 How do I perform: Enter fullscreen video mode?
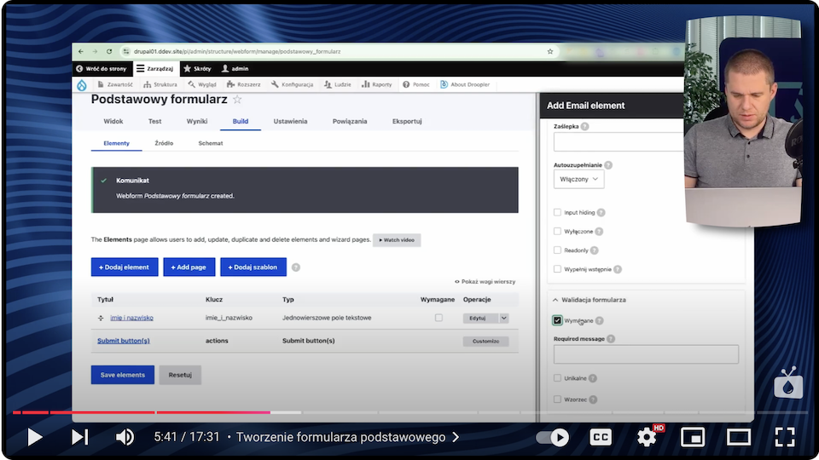click(784, 437)
